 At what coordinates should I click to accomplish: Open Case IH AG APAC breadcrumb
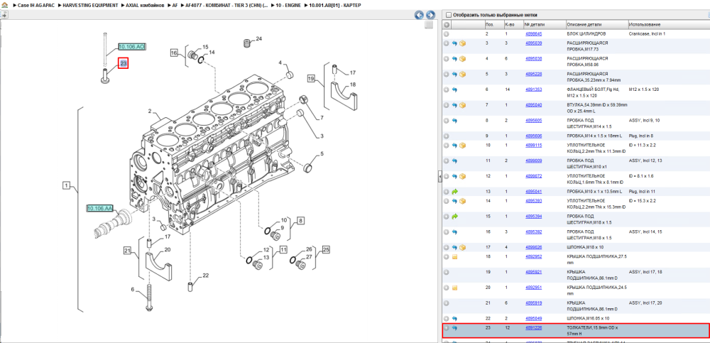point(35,5)
